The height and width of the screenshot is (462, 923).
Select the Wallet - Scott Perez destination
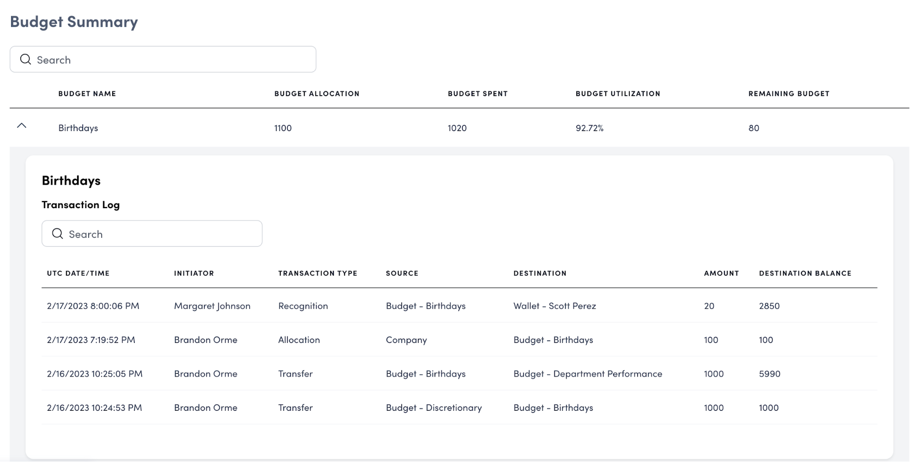coord(555,306)
